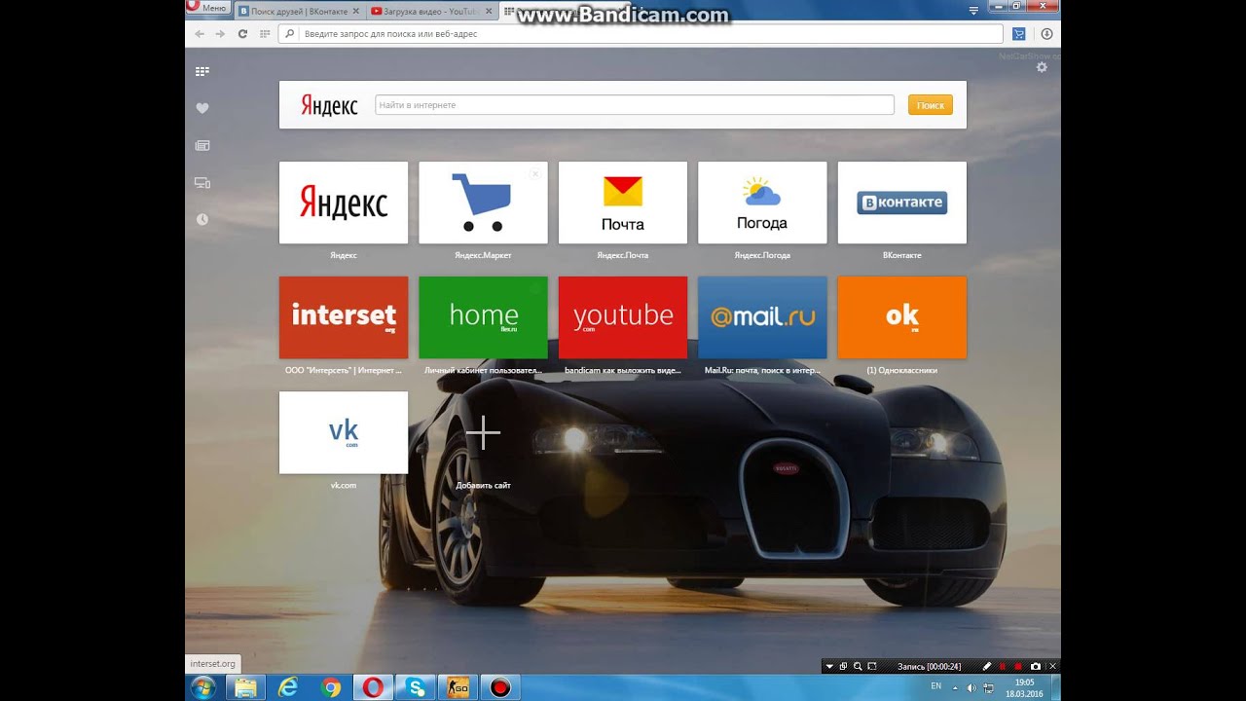Image resolution: width=1246 pixels, height=701 pixels.
Task: Open Speed Dial grid icon in toolbar
Action: click(x=264, y=33)
